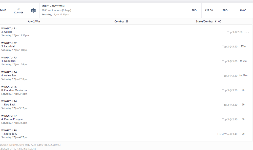Click the stacked layers multi-bet icon
Viewport: 253px width, 150px height.
(x=33, y=11)
